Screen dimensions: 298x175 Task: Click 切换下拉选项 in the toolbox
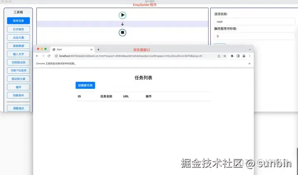click(19, 71)
